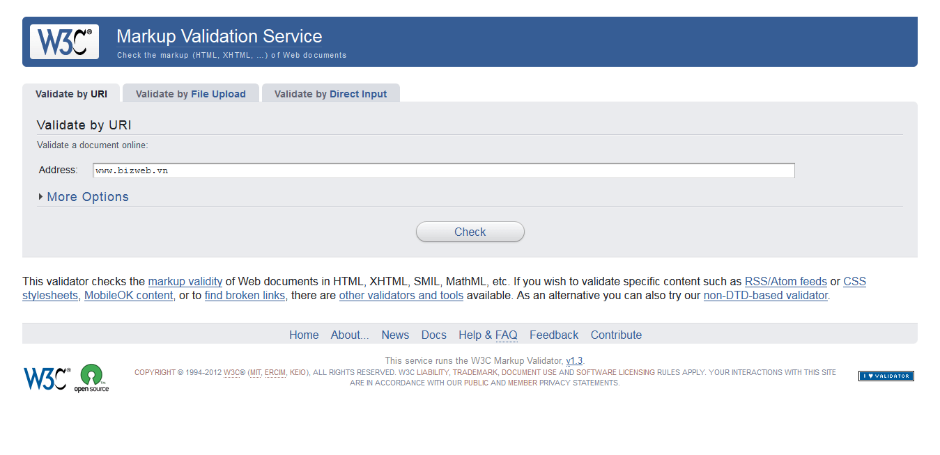Click the find broken links link
This screenshot has width=940, height=455.
coord(245,296)
